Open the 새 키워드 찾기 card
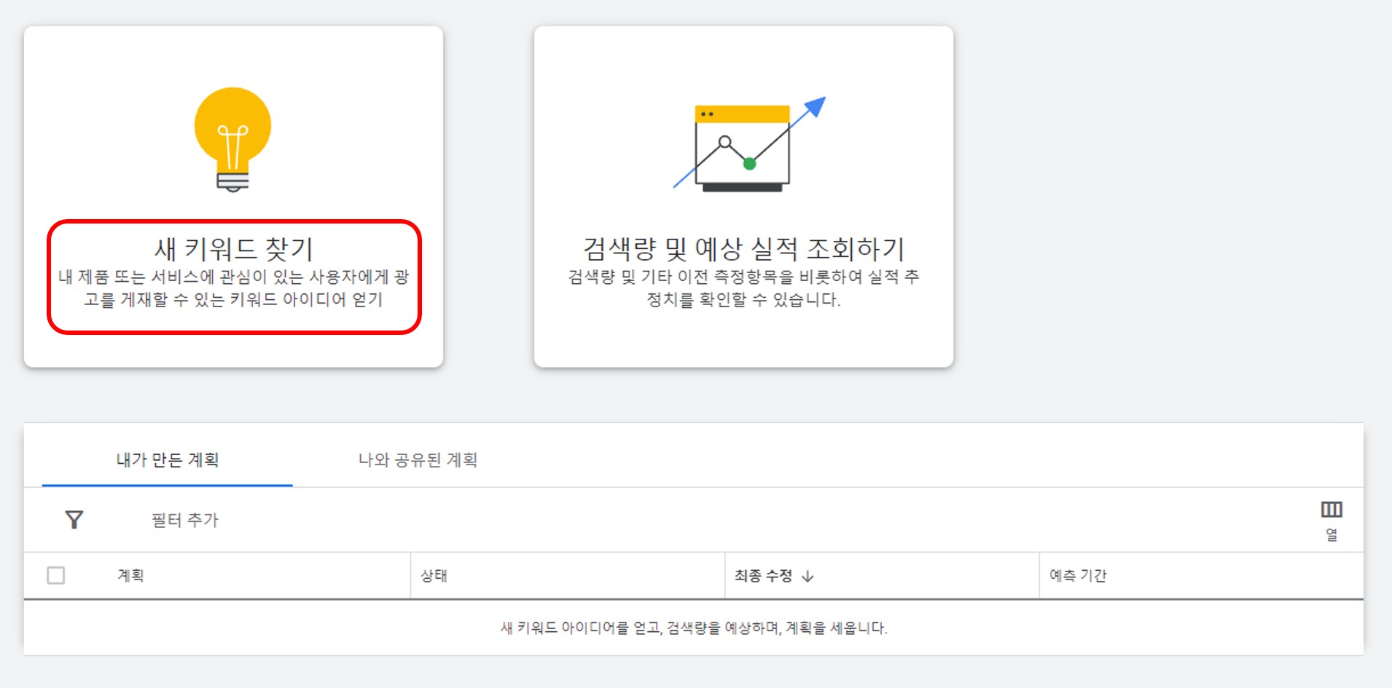Image resolution: width=1392 pixels, height=688 pixels. point(232,197)
